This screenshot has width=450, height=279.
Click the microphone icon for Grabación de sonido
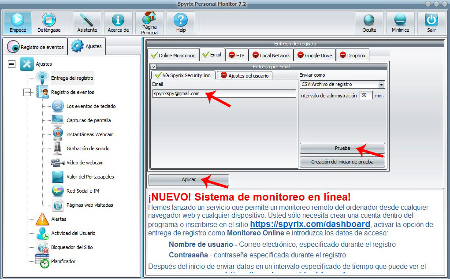coord(58,149)
